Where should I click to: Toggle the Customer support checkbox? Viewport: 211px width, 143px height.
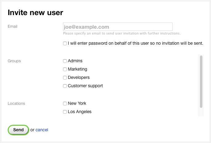click(x=65, y=86)
